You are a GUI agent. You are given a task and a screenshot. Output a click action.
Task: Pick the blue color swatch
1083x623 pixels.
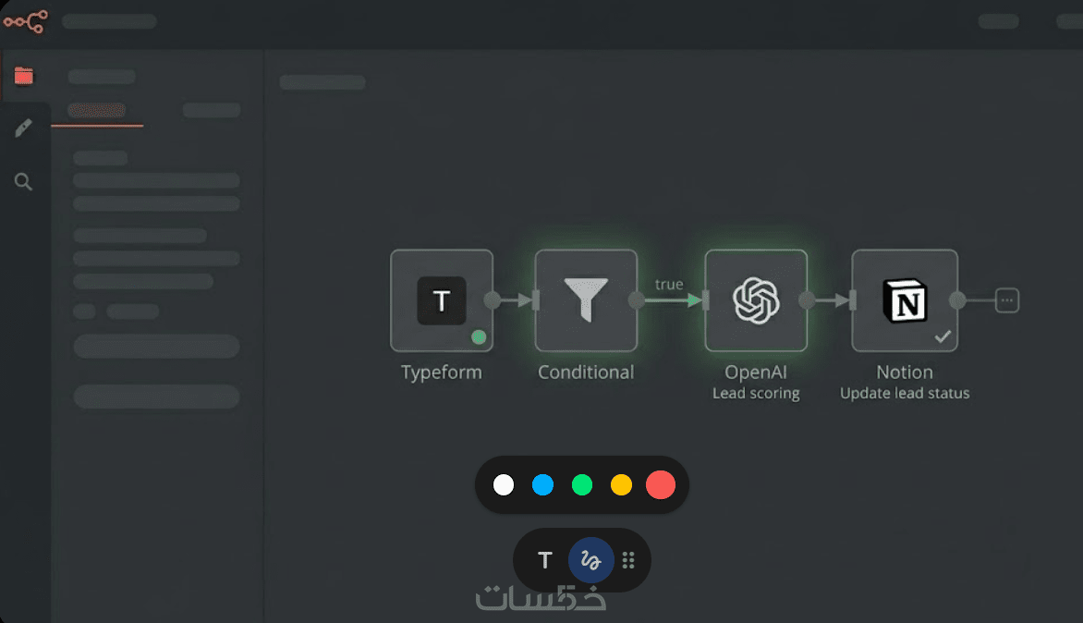pyautogui.click(x=542, y=485)
